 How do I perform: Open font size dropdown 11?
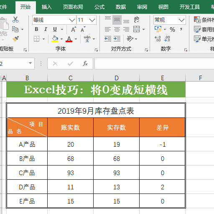[92, 20]
